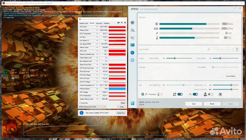Toggle the link limits switch
The height and width of the screenshot is (140, 246).
180,94
